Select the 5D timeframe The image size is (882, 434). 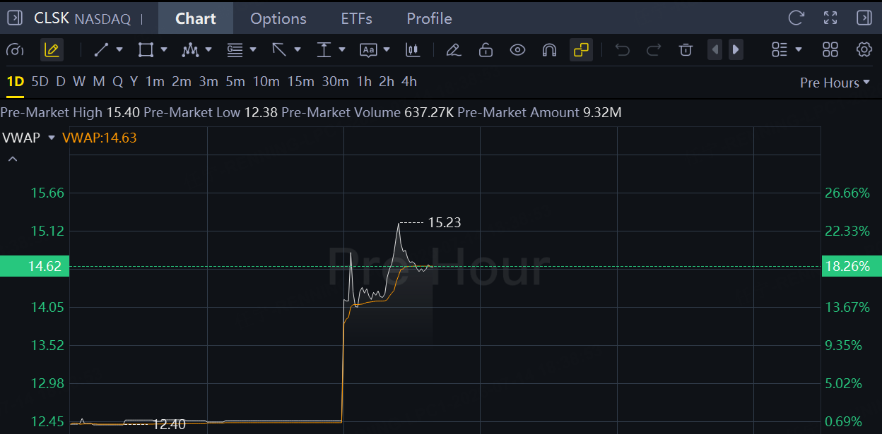tap(40, 82)
